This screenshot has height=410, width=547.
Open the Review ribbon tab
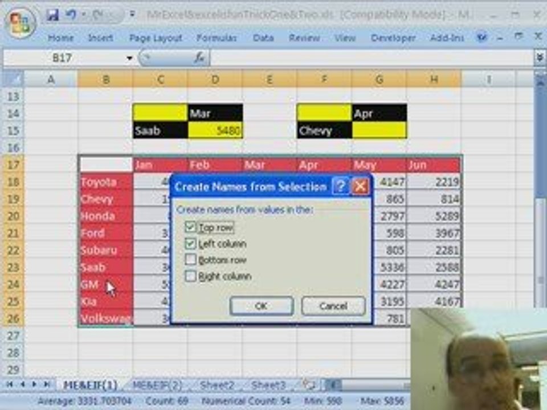pos(304,38)
